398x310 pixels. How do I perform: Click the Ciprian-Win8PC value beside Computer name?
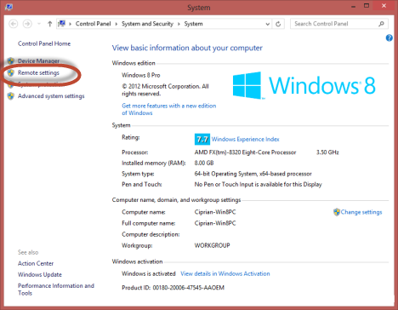point(215,212)
